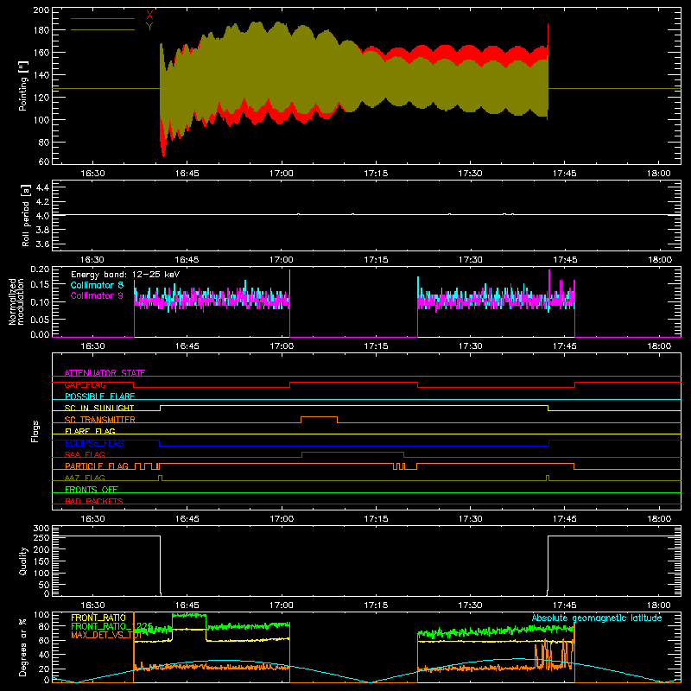Click the BAD_PACKETS flag label
The height and width of the screenshot is (691, 691).
(94, 501)
